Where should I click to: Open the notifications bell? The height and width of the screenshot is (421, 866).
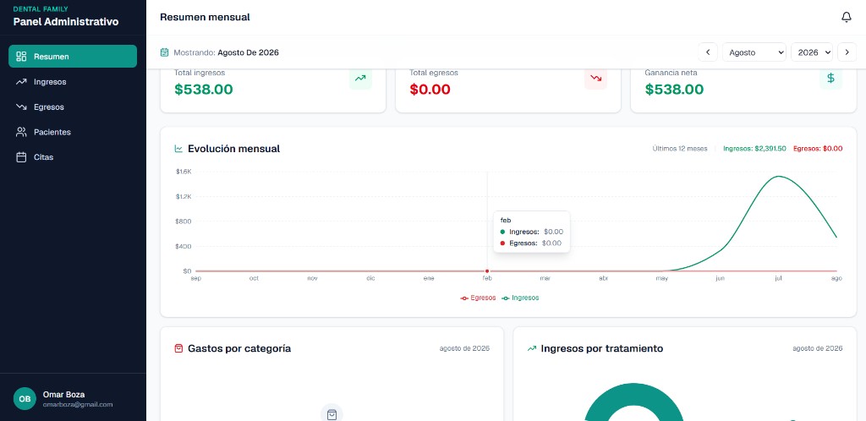846,17
